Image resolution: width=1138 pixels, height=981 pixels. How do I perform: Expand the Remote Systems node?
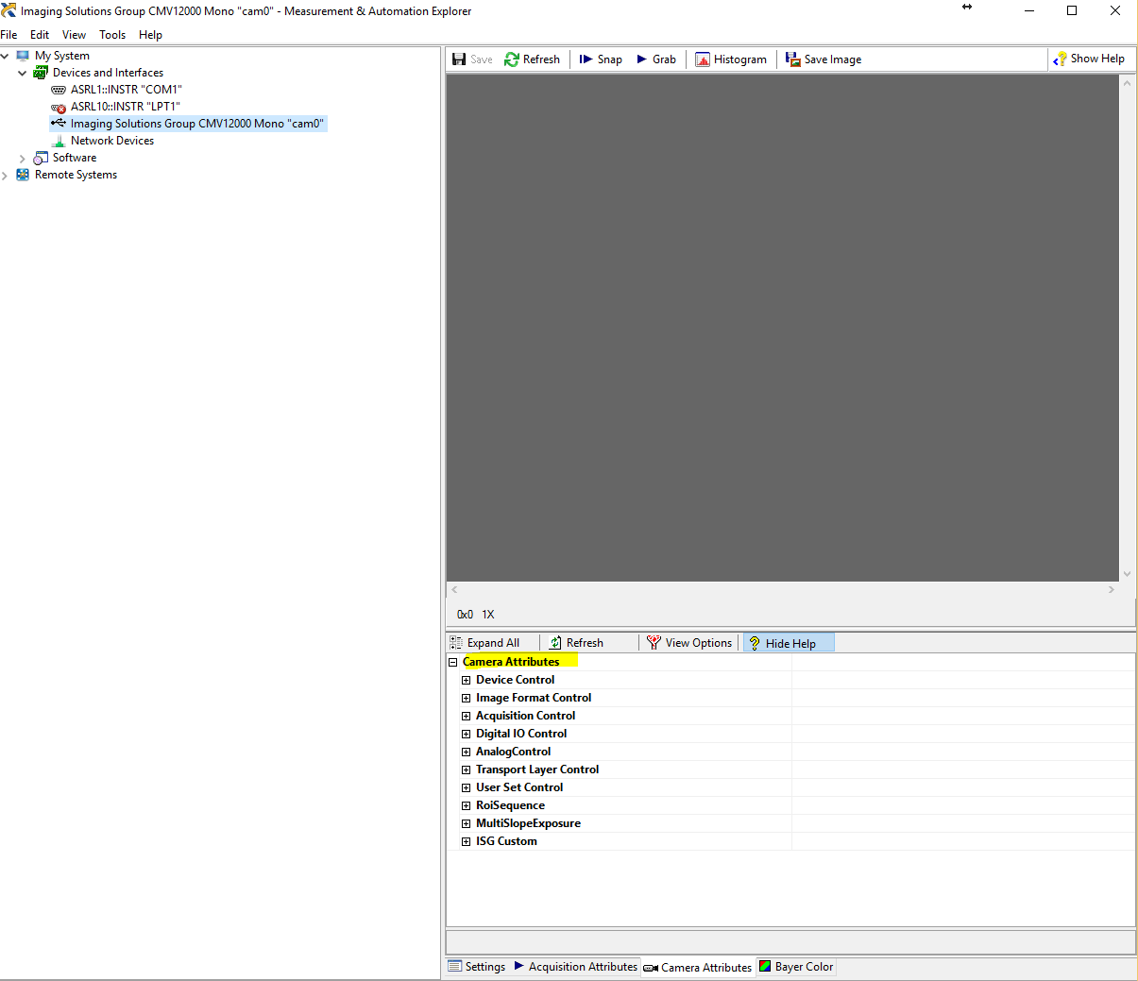coord(5,176)
